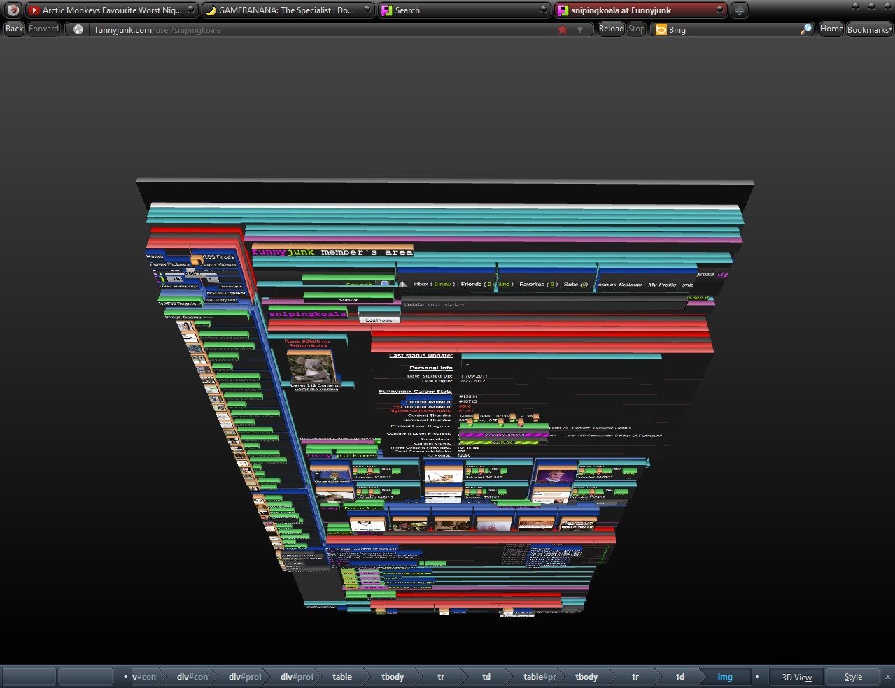Open dropdown arrow on Search tab
Screen dimensions: 895x688
543,10
